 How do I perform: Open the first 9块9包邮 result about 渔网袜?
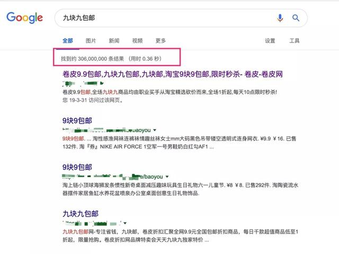point(77,120)
